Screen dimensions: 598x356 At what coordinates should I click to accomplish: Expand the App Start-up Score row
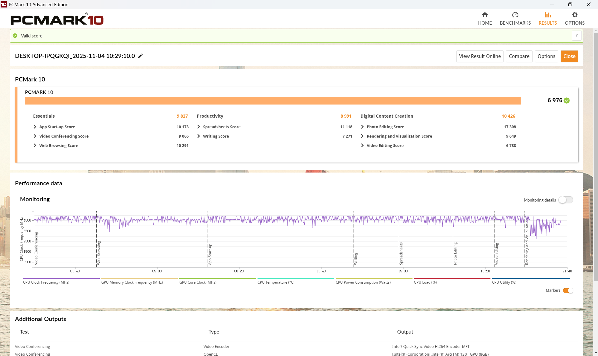(35, 127)
